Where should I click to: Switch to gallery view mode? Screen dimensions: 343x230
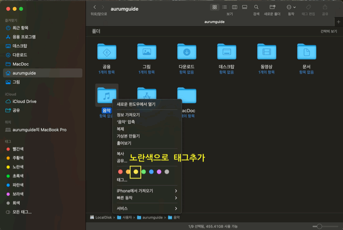point(244,7)
